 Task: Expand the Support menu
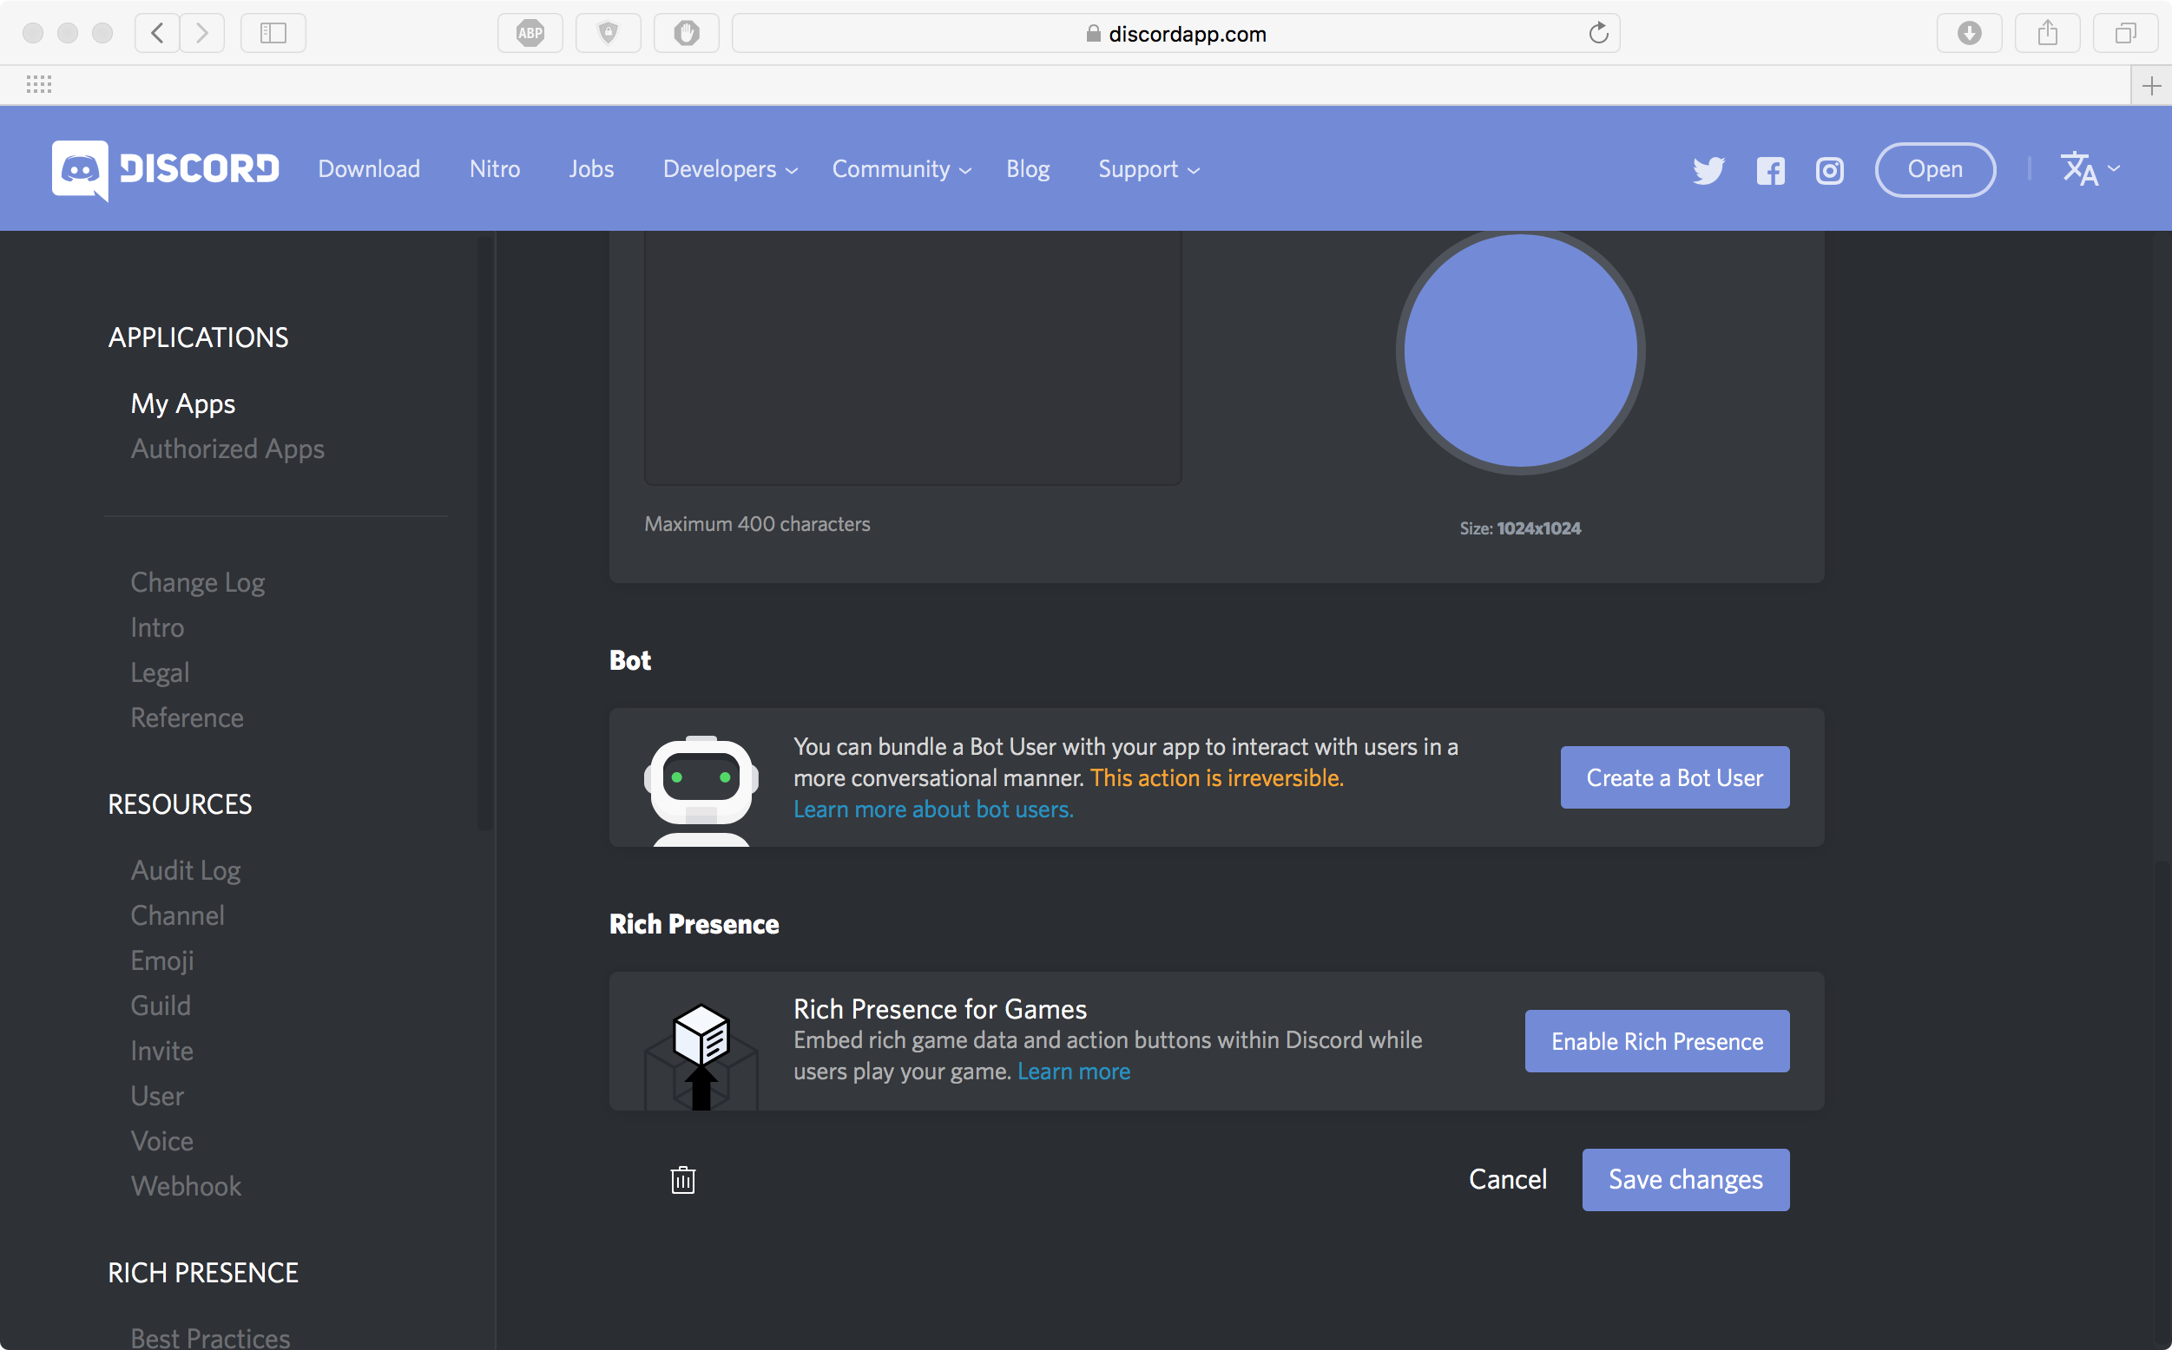coord(1148,170)
